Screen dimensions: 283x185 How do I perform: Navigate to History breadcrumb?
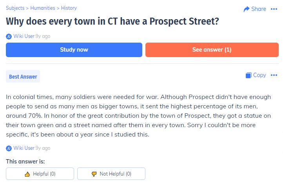coord(69,8)
